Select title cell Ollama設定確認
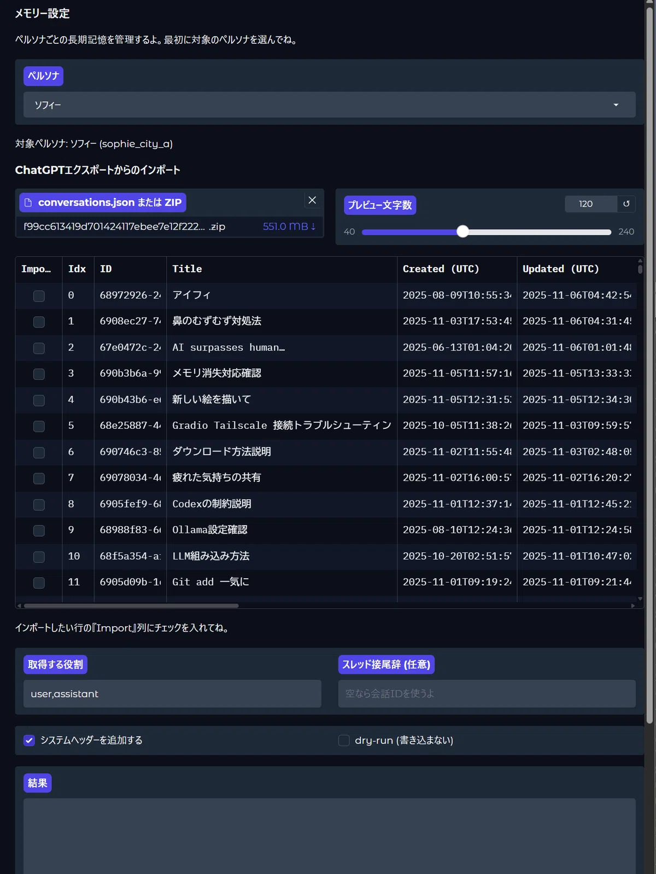 pyautogui.click(x=282, y=530)
